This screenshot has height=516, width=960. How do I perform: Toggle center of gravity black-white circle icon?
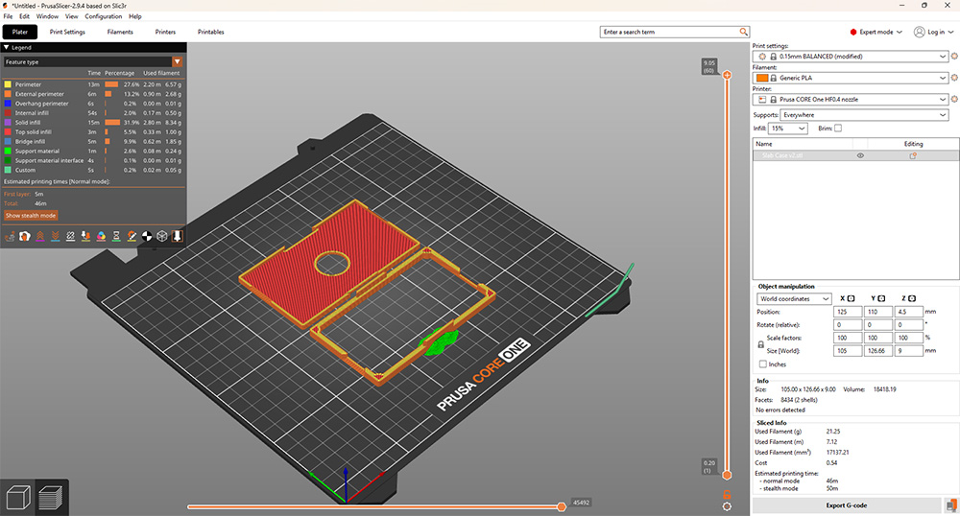pos(147,236)
